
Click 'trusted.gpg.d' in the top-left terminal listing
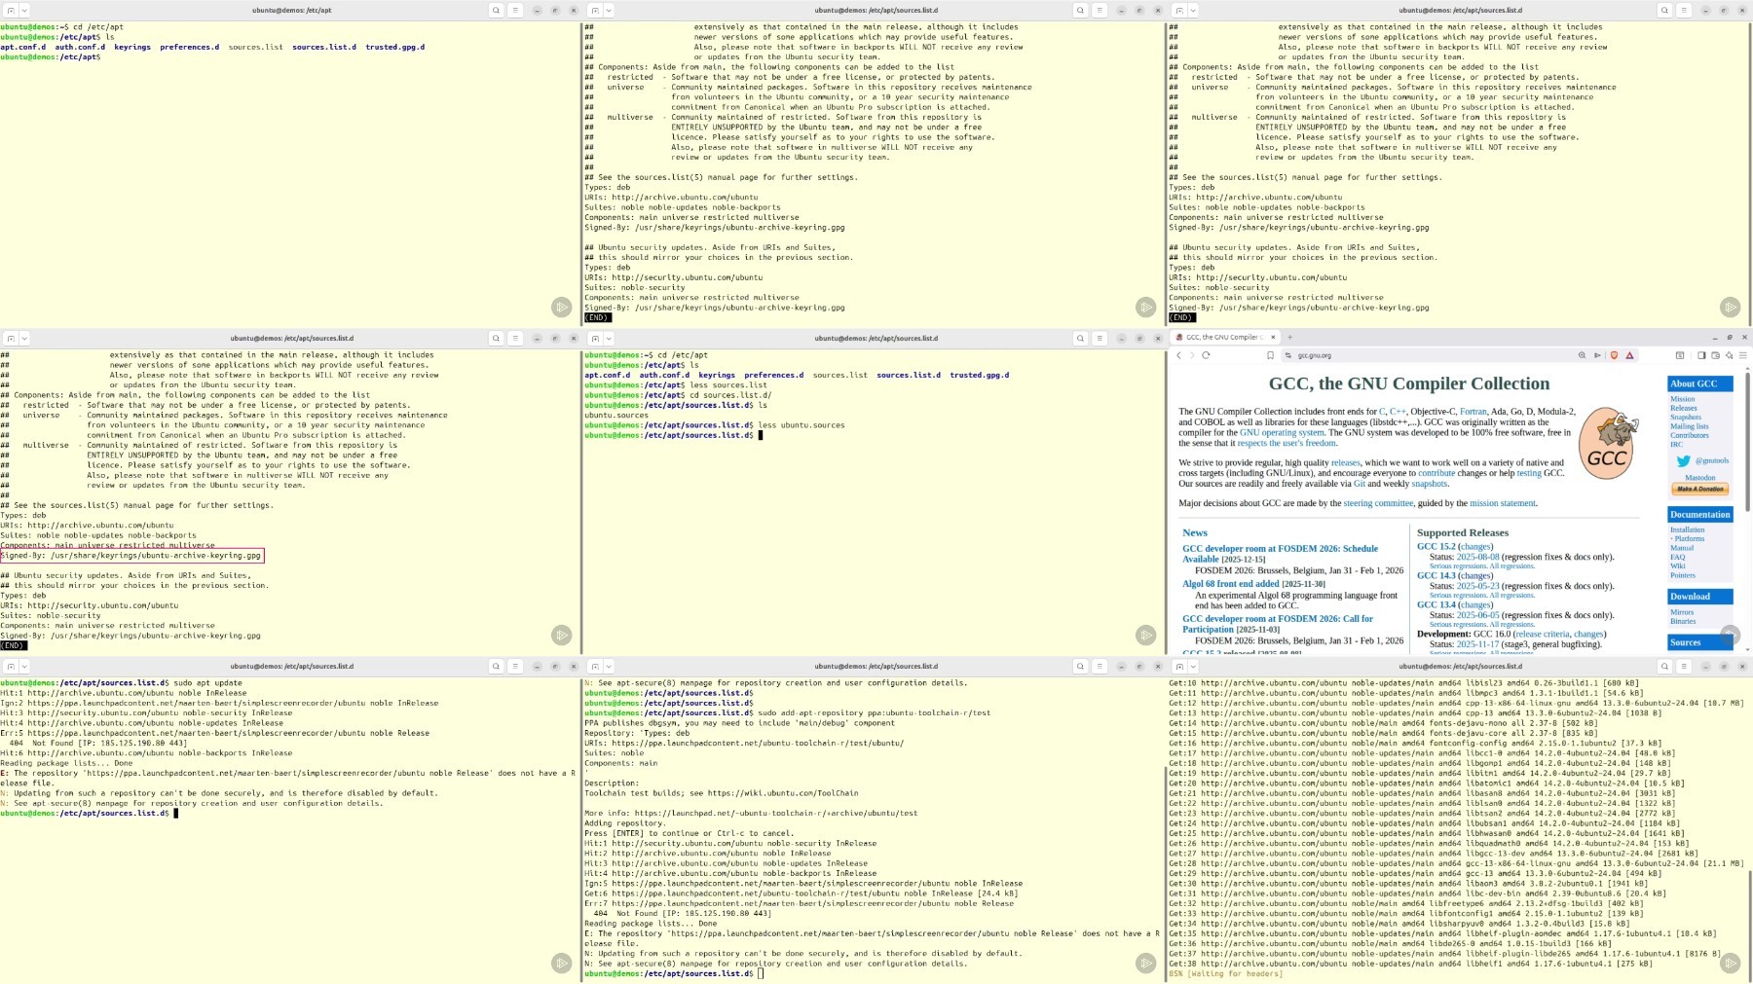[x=394, y=47]
